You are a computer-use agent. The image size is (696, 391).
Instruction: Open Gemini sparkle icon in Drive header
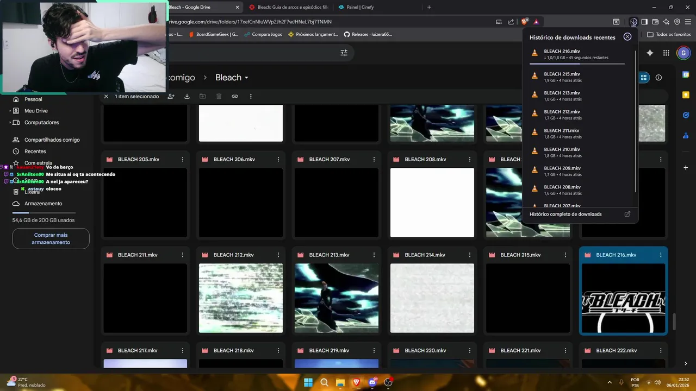point(650,53)
